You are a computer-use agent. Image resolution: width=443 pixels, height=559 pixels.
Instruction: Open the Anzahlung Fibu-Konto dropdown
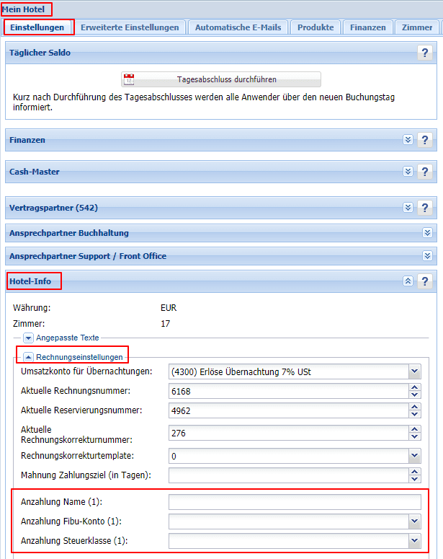(x=414, y=521)
